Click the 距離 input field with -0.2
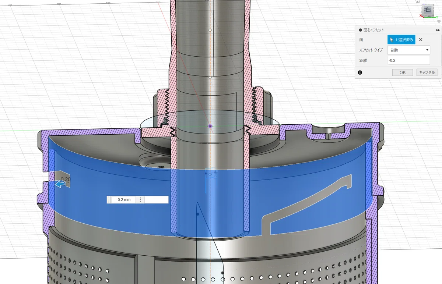 (x=409, y=60)
